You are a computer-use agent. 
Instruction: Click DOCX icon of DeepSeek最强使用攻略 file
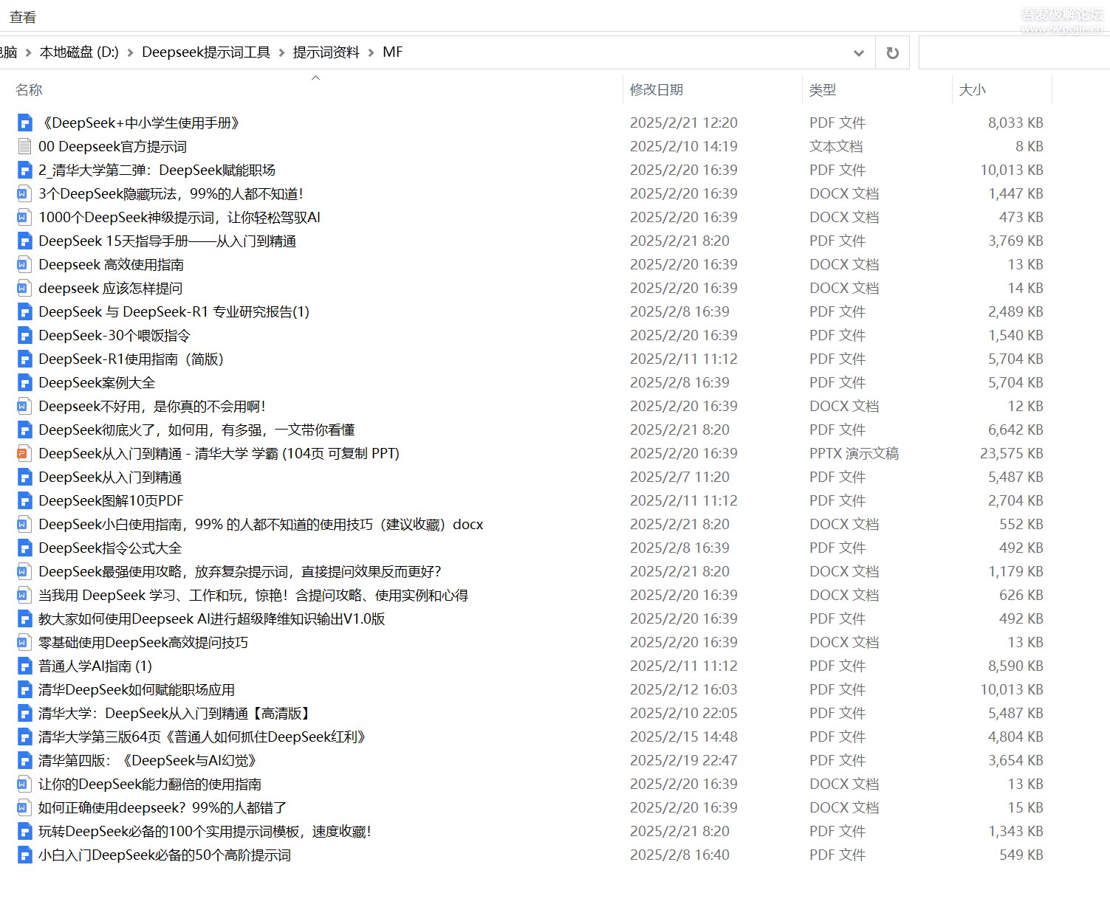(x=24, y=571)
